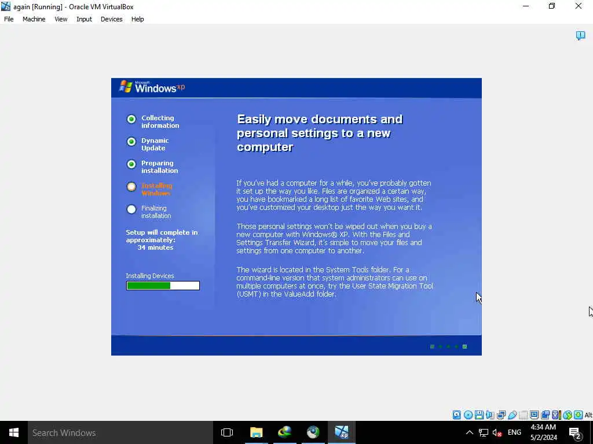Click the Finalizing installation step indicator
The image size is (593, 444).
point(131,209)
